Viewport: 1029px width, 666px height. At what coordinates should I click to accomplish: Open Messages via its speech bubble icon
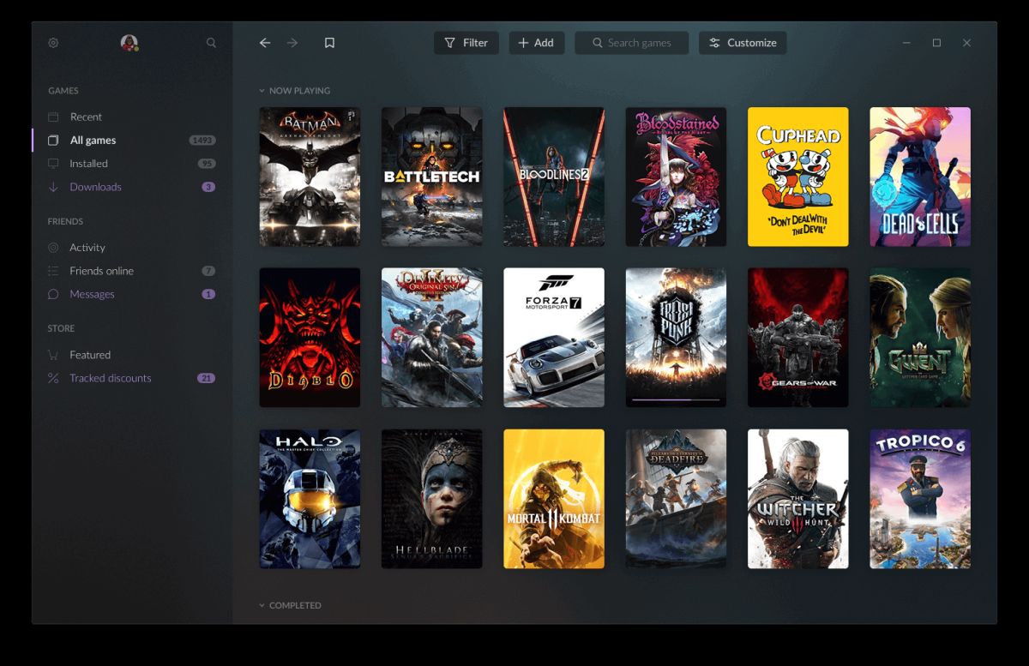(53, 294)
